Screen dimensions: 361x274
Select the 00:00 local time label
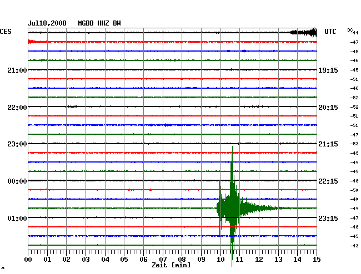tap(17, 181)
